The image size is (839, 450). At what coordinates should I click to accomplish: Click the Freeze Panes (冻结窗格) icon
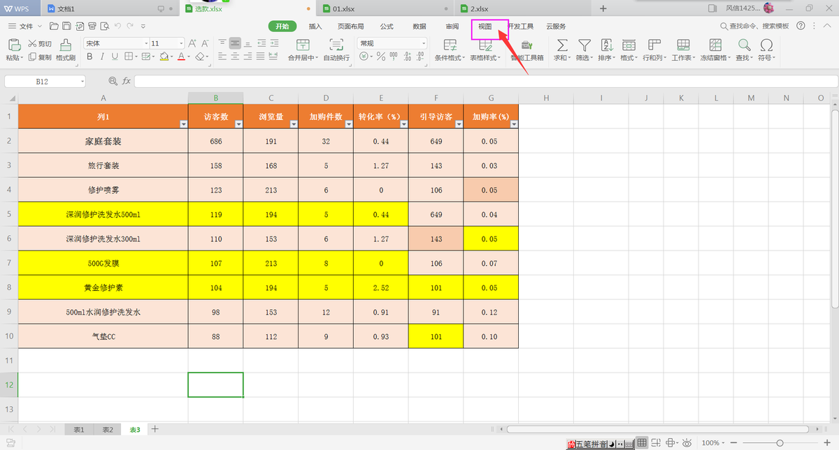click(x=715, y=45)
